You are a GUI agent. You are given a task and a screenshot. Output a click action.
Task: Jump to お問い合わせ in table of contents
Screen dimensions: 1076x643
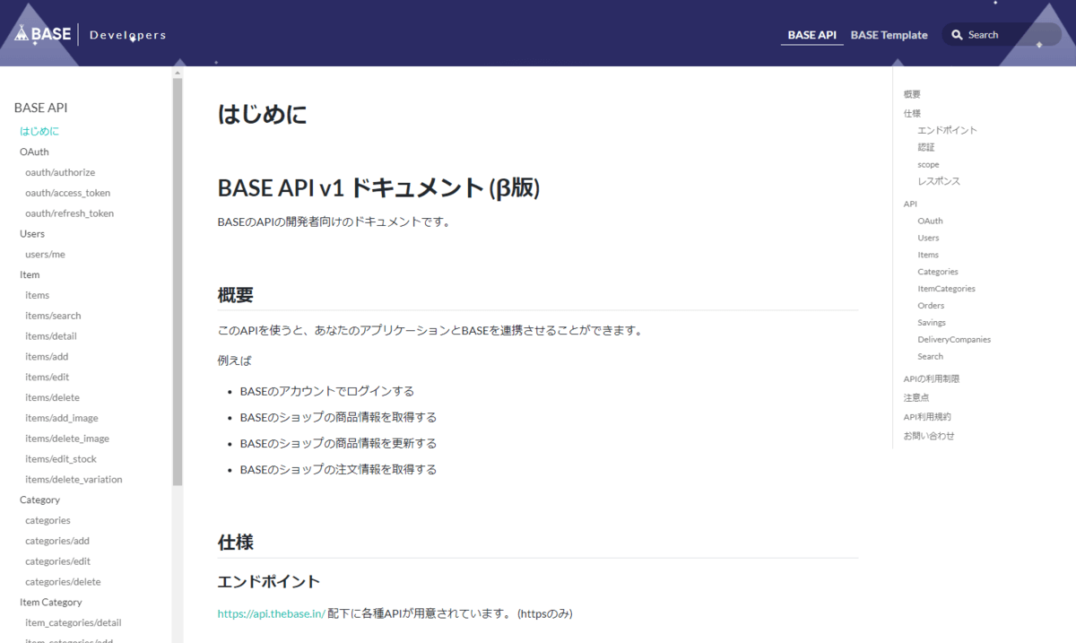point(929,436)
